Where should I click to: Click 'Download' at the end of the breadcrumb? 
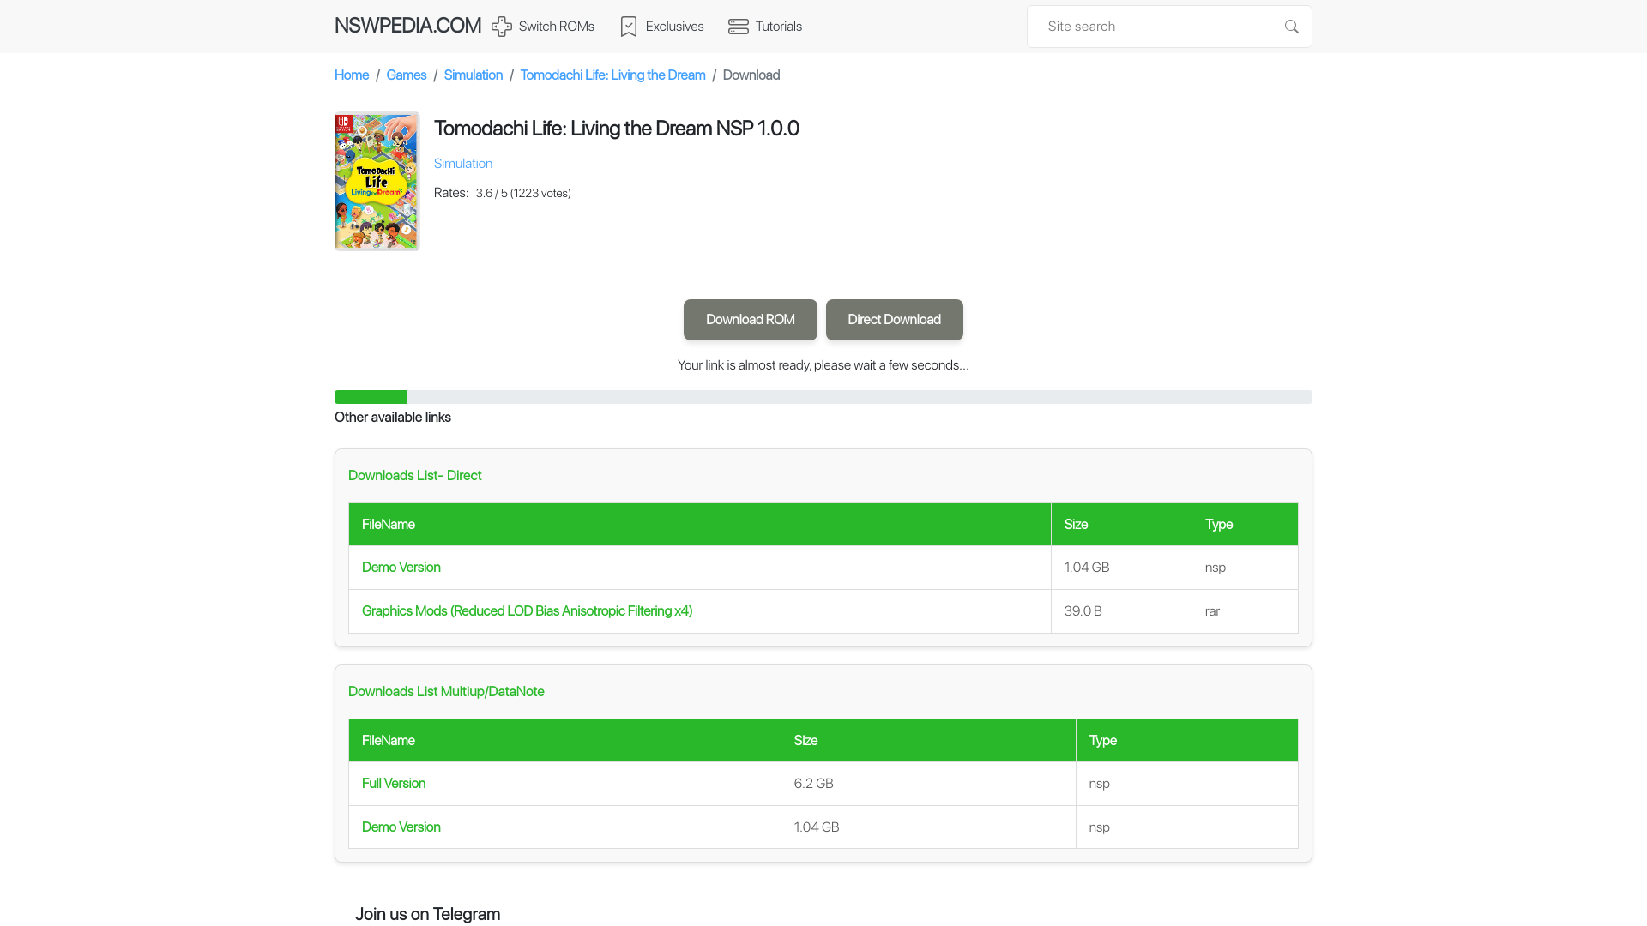751,75
